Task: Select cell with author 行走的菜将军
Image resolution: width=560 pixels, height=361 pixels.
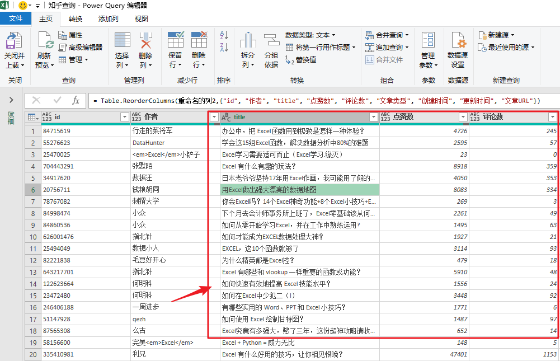Action: click(175, 131)
